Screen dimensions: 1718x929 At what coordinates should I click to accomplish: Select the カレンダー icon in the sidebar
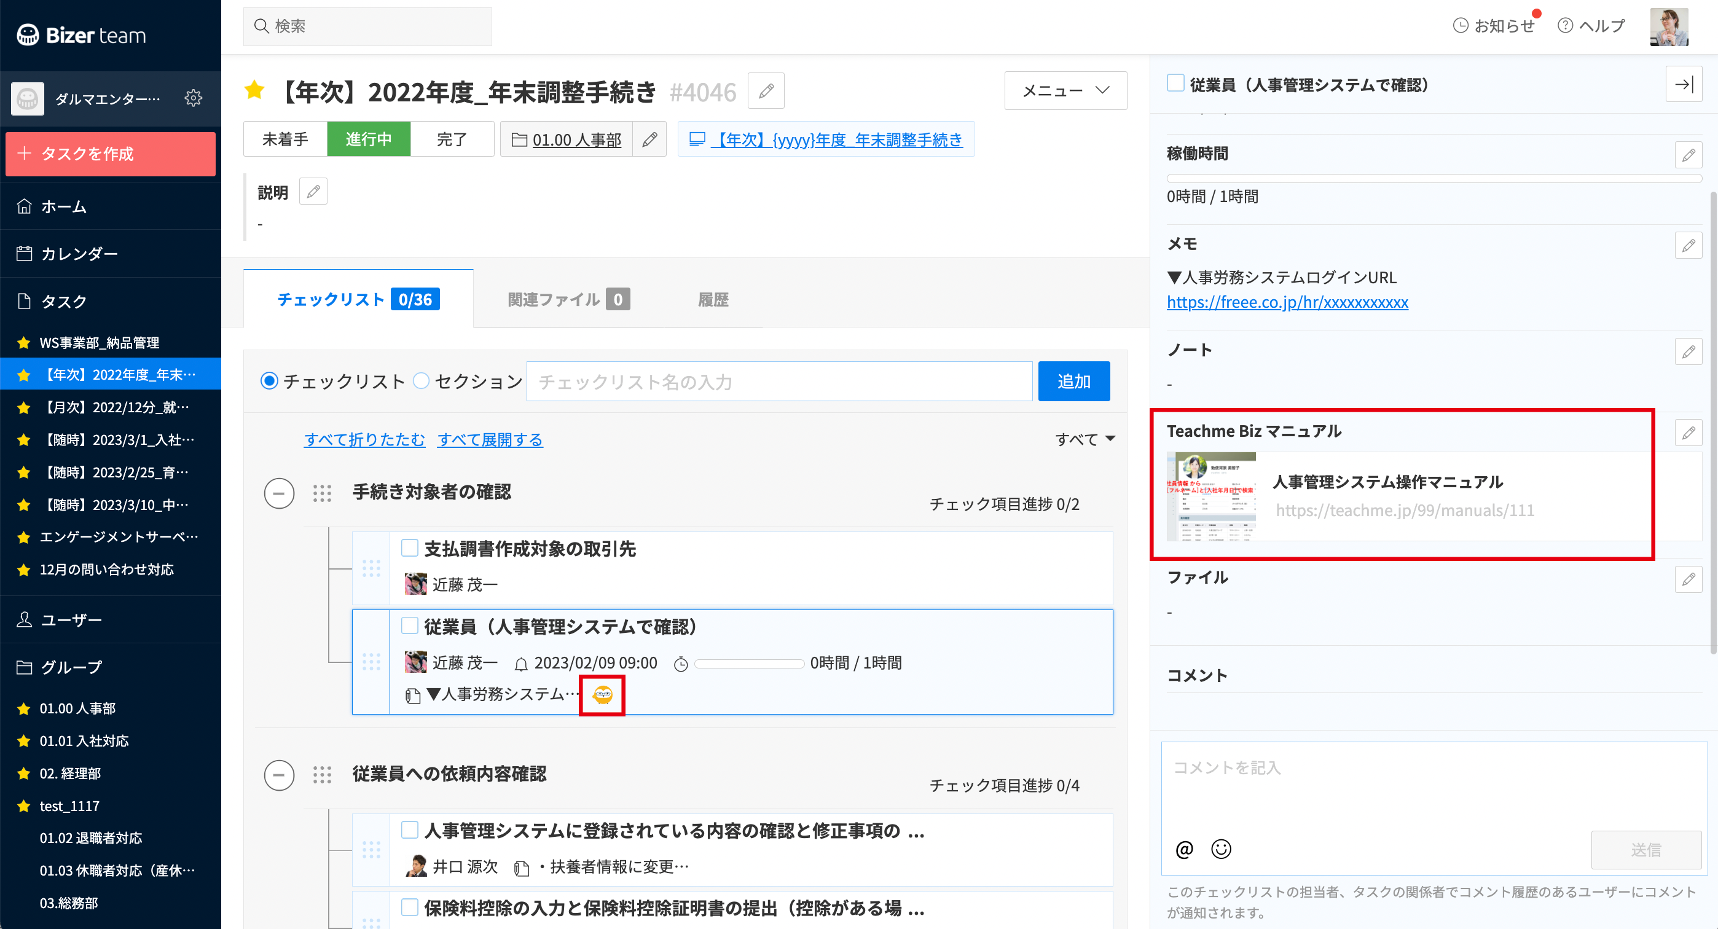click(x=25, y=253)
